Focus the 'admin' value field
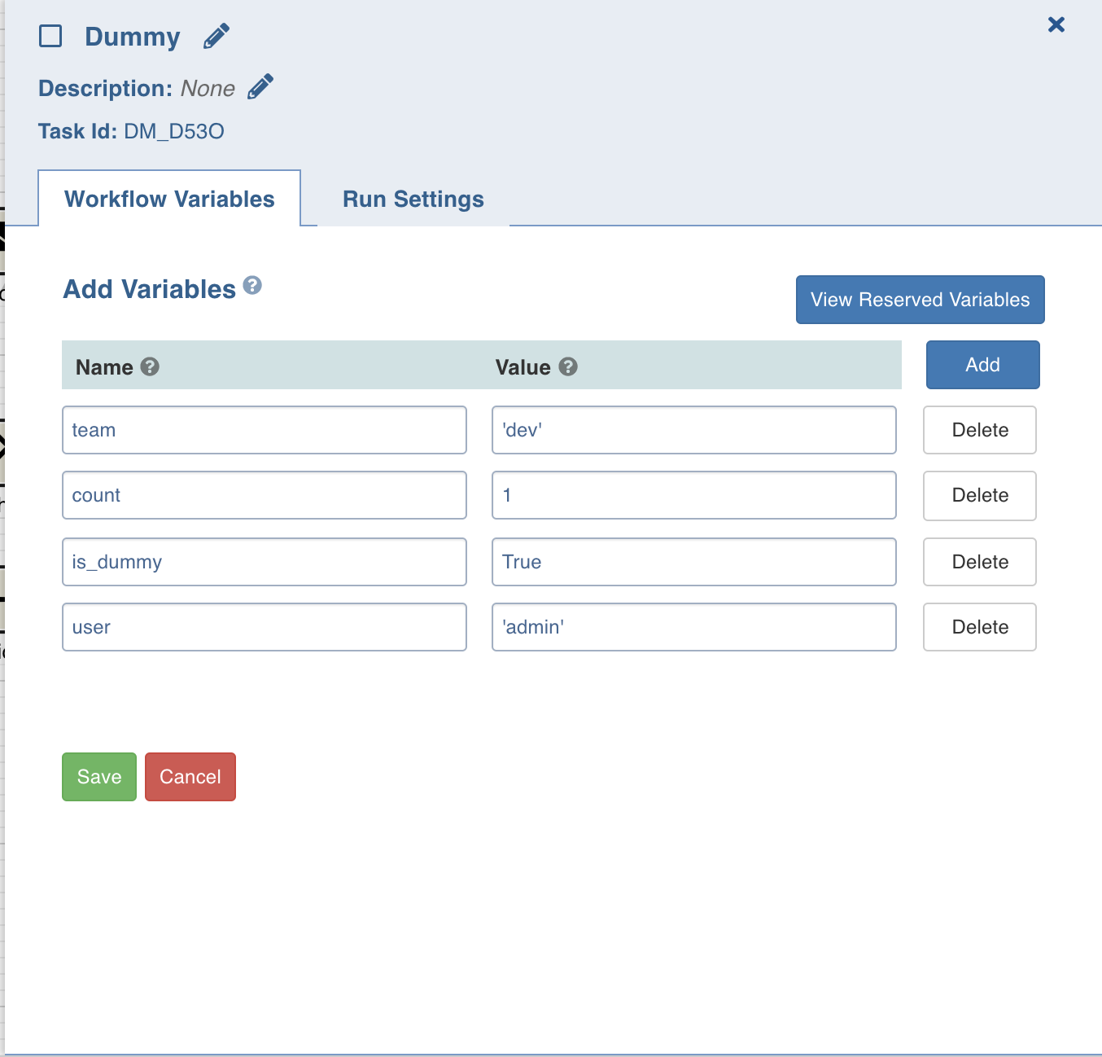Screen dimensions: 1102x1057 click(x=694, y=627)
